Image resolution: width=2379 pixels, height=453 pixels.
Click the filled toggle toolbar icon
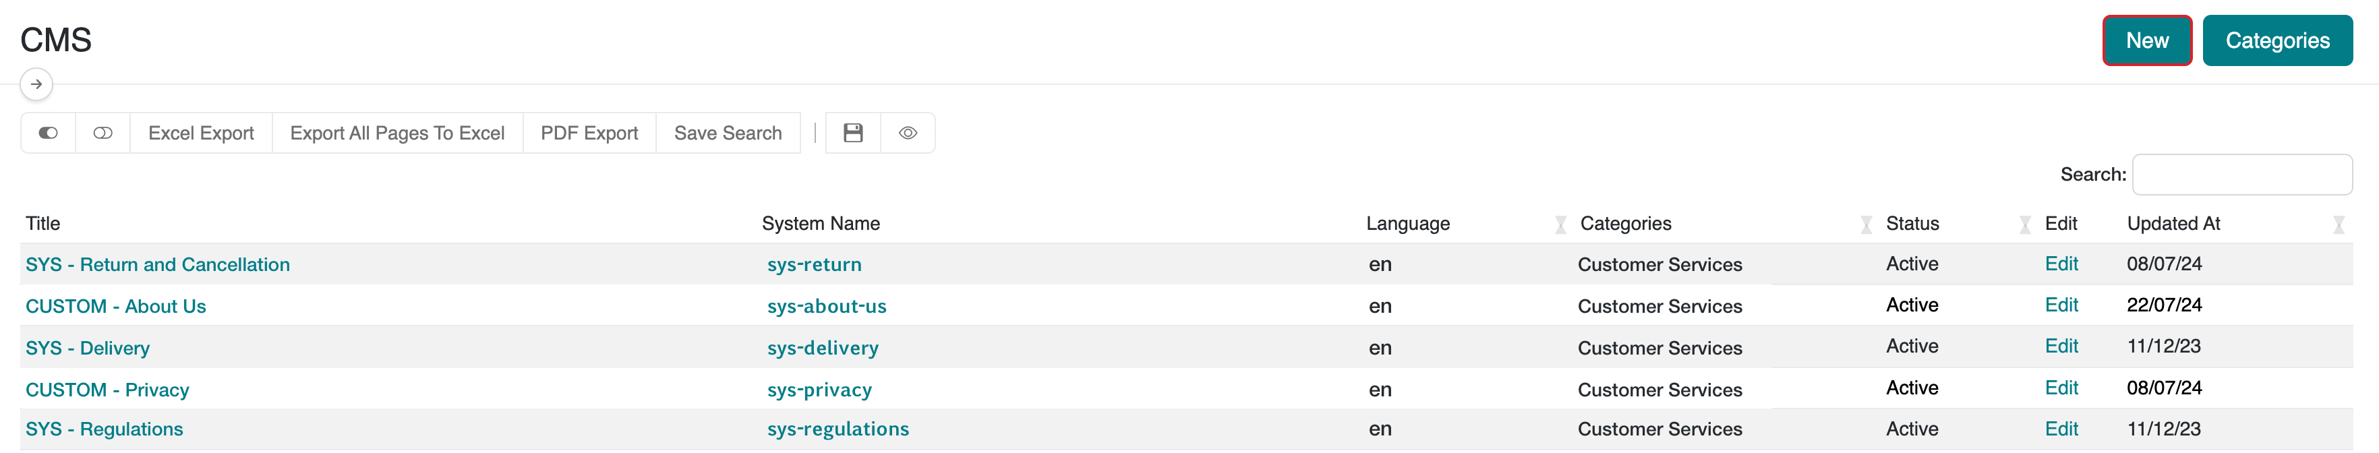click(x=48, y=133)
